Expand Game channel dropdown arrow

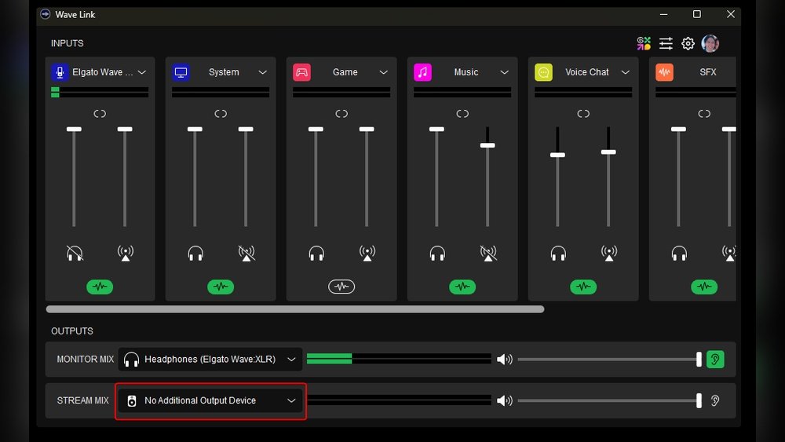384,72
